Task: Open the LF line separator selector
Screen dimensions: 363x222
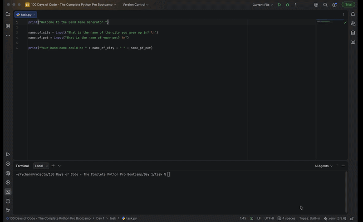Action: tap(259, 218)
